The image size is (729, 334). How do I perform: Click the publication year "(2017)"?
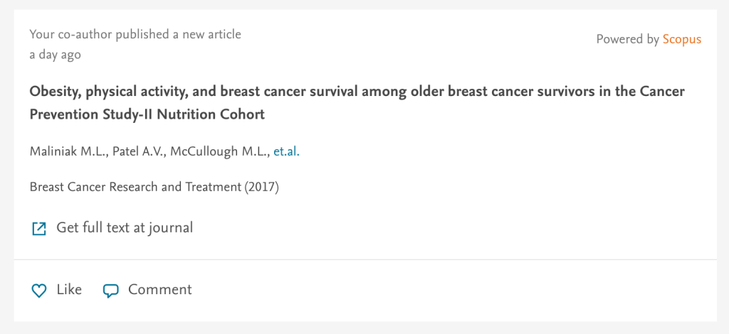[x=261, y=187]
